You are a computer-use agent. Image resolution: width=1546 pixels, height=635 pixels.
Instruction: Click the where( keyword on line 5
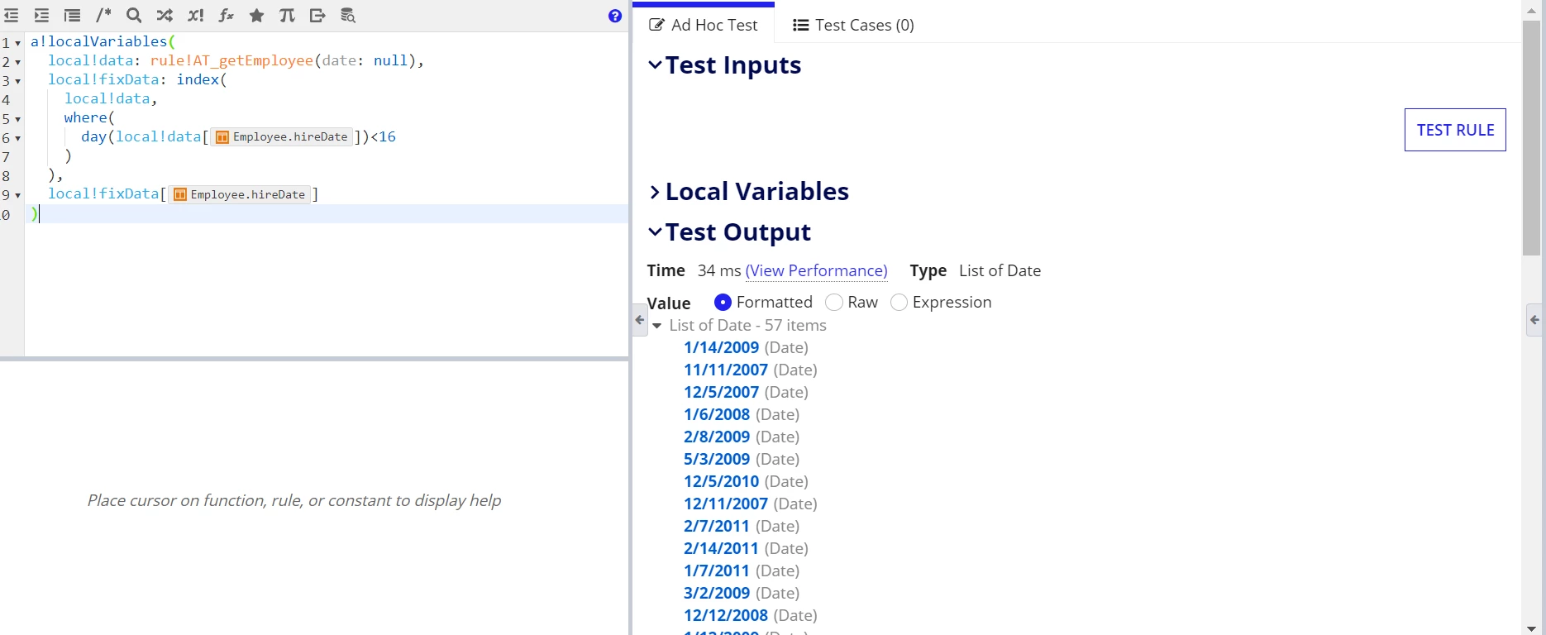point(89,117)
